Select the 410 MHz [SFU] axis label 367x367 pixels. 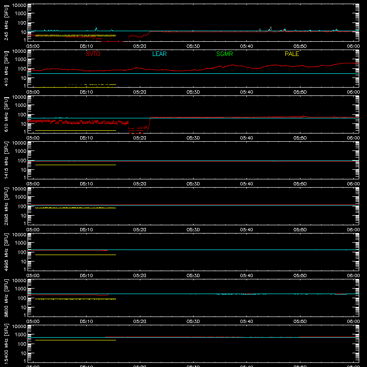[6, 68]
